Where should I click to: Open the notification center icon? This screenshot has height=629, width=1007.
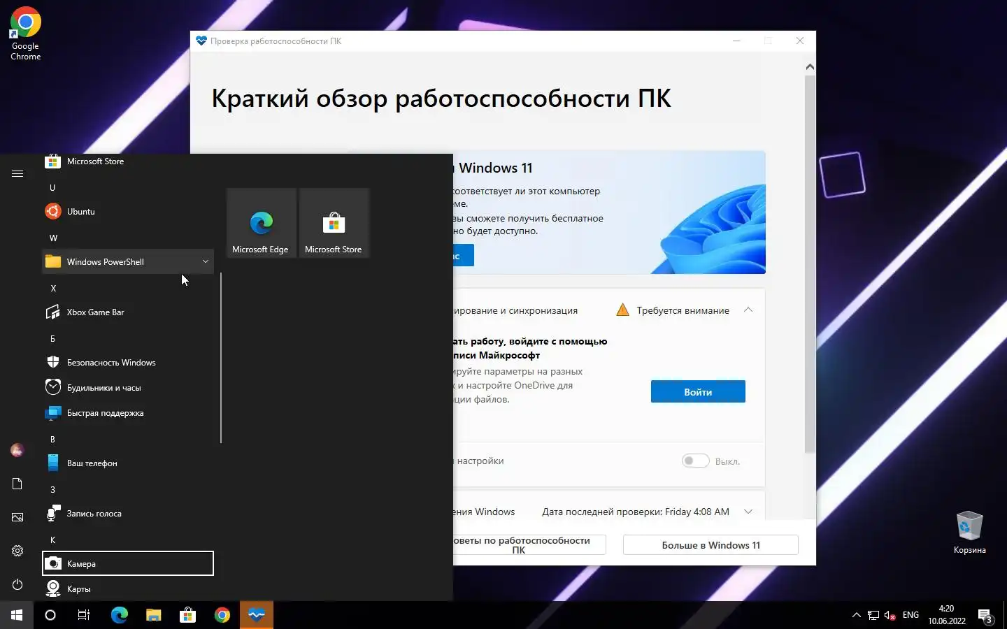(x=986, y=615)
